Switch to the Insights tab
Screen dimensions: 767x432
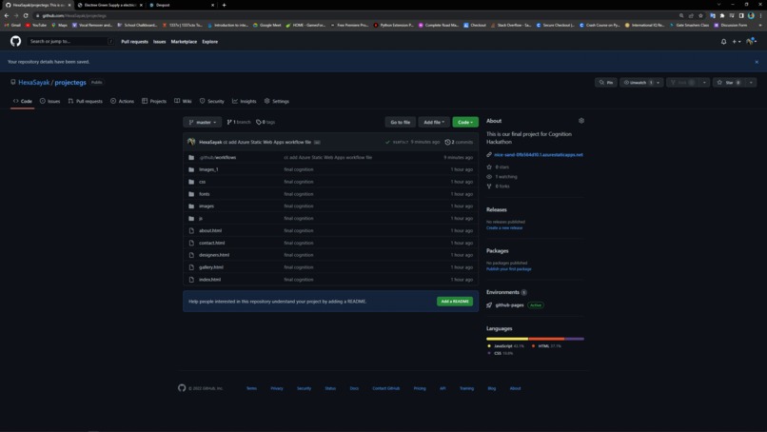(245, 101)
